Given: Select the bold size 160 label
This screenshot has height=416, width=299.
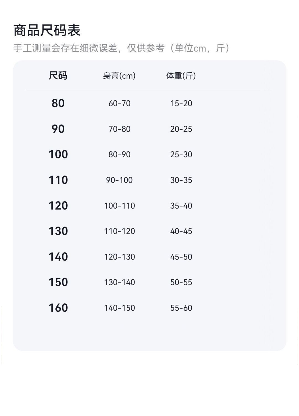Looking at the screenshot, I should [58, 308].
